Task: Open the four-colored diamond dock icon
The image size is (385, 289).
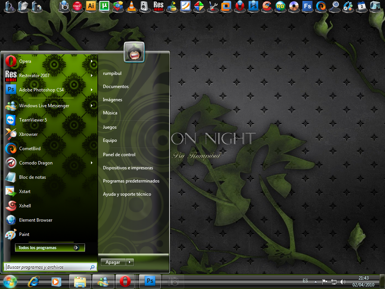Action: (199, 6)
